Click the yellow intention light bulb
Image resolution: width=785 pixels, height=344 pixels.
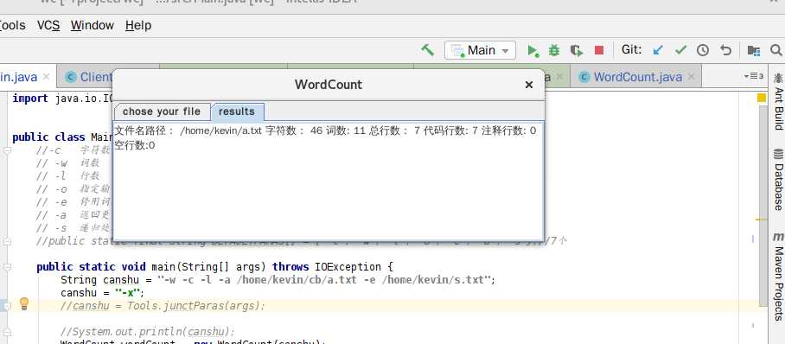click(24, 303)
